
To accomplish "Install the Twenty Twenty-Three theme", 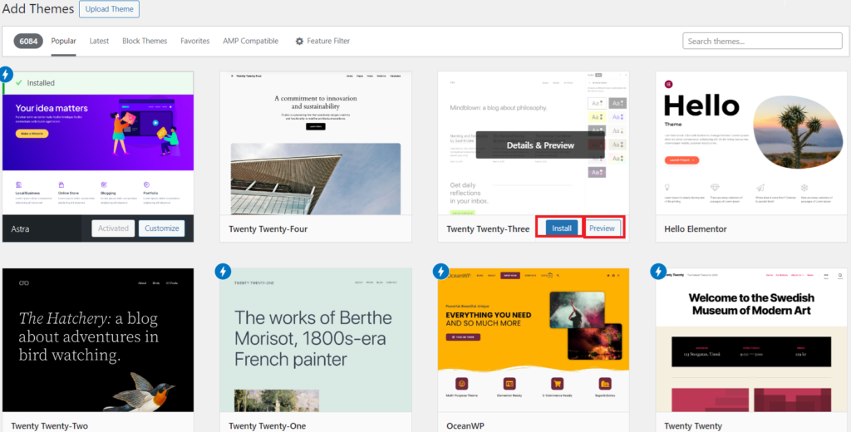I will [562, 228].
